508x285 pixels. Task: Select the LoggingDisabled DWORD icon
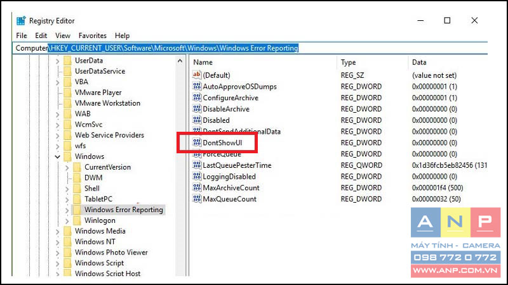coord(197,177)
